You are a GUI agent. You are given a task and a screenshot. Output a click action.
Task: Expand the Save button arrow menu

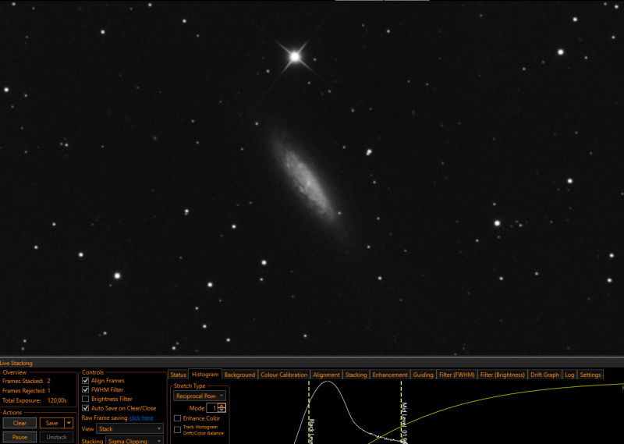[x=69, y=423]
